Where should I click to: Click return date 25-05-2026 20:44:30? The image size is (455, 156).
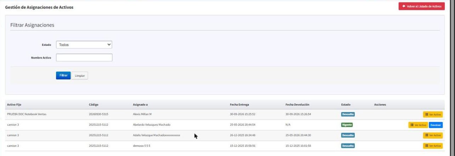tap(298, 135)
